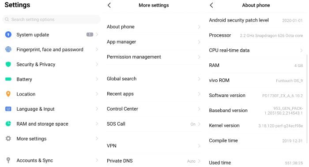Open App manager entry

pyautogui.click(x=154, y=42)
